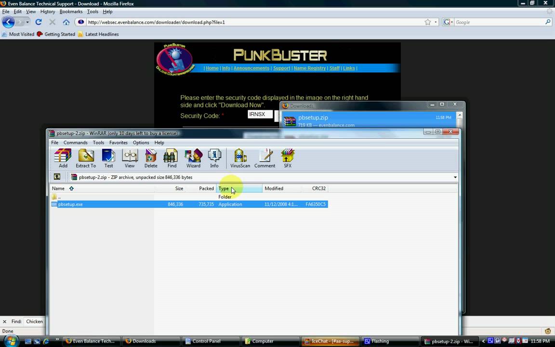Open Firefox back history dropdown arrow
This screenshot has width=555, height=347.
tap(27, 22)
